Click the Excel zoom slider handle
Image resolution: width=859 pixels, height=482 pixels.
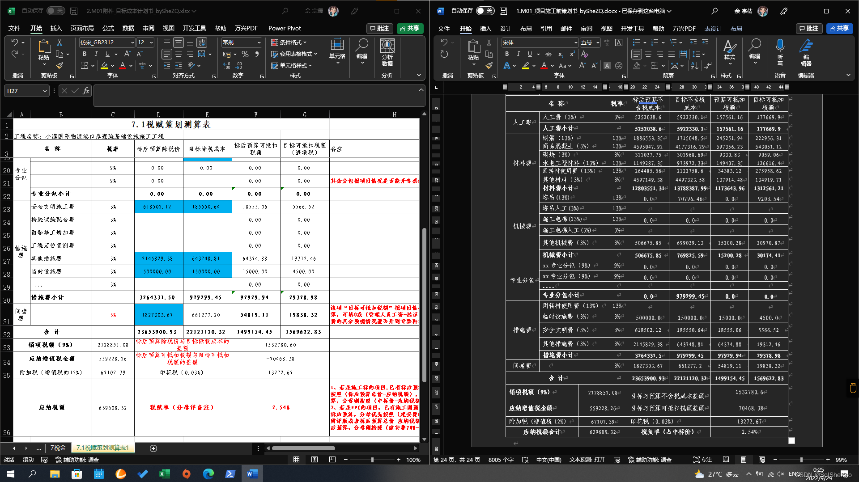(x=372, y=460)
